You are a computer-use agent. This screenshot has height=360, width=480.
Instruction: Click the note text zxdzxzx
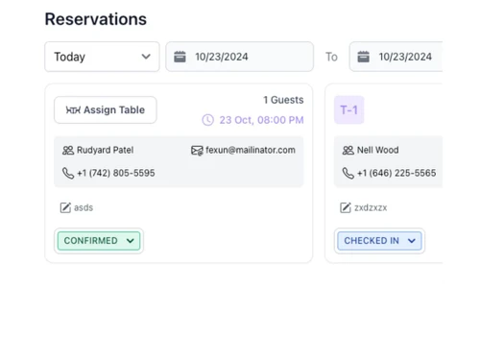pyautogui.click(x=371, y=207)
